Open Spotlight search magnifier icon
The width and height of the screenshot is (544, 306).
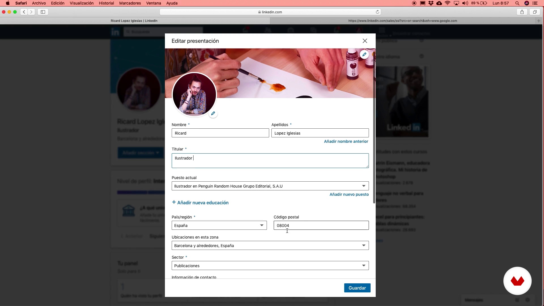pos(517,3)
